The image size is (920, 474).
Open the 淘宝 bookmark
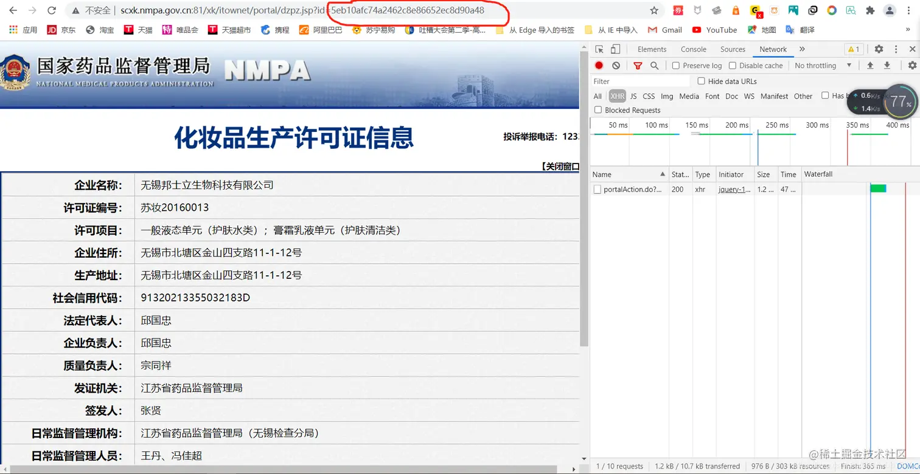coord(100,30)
